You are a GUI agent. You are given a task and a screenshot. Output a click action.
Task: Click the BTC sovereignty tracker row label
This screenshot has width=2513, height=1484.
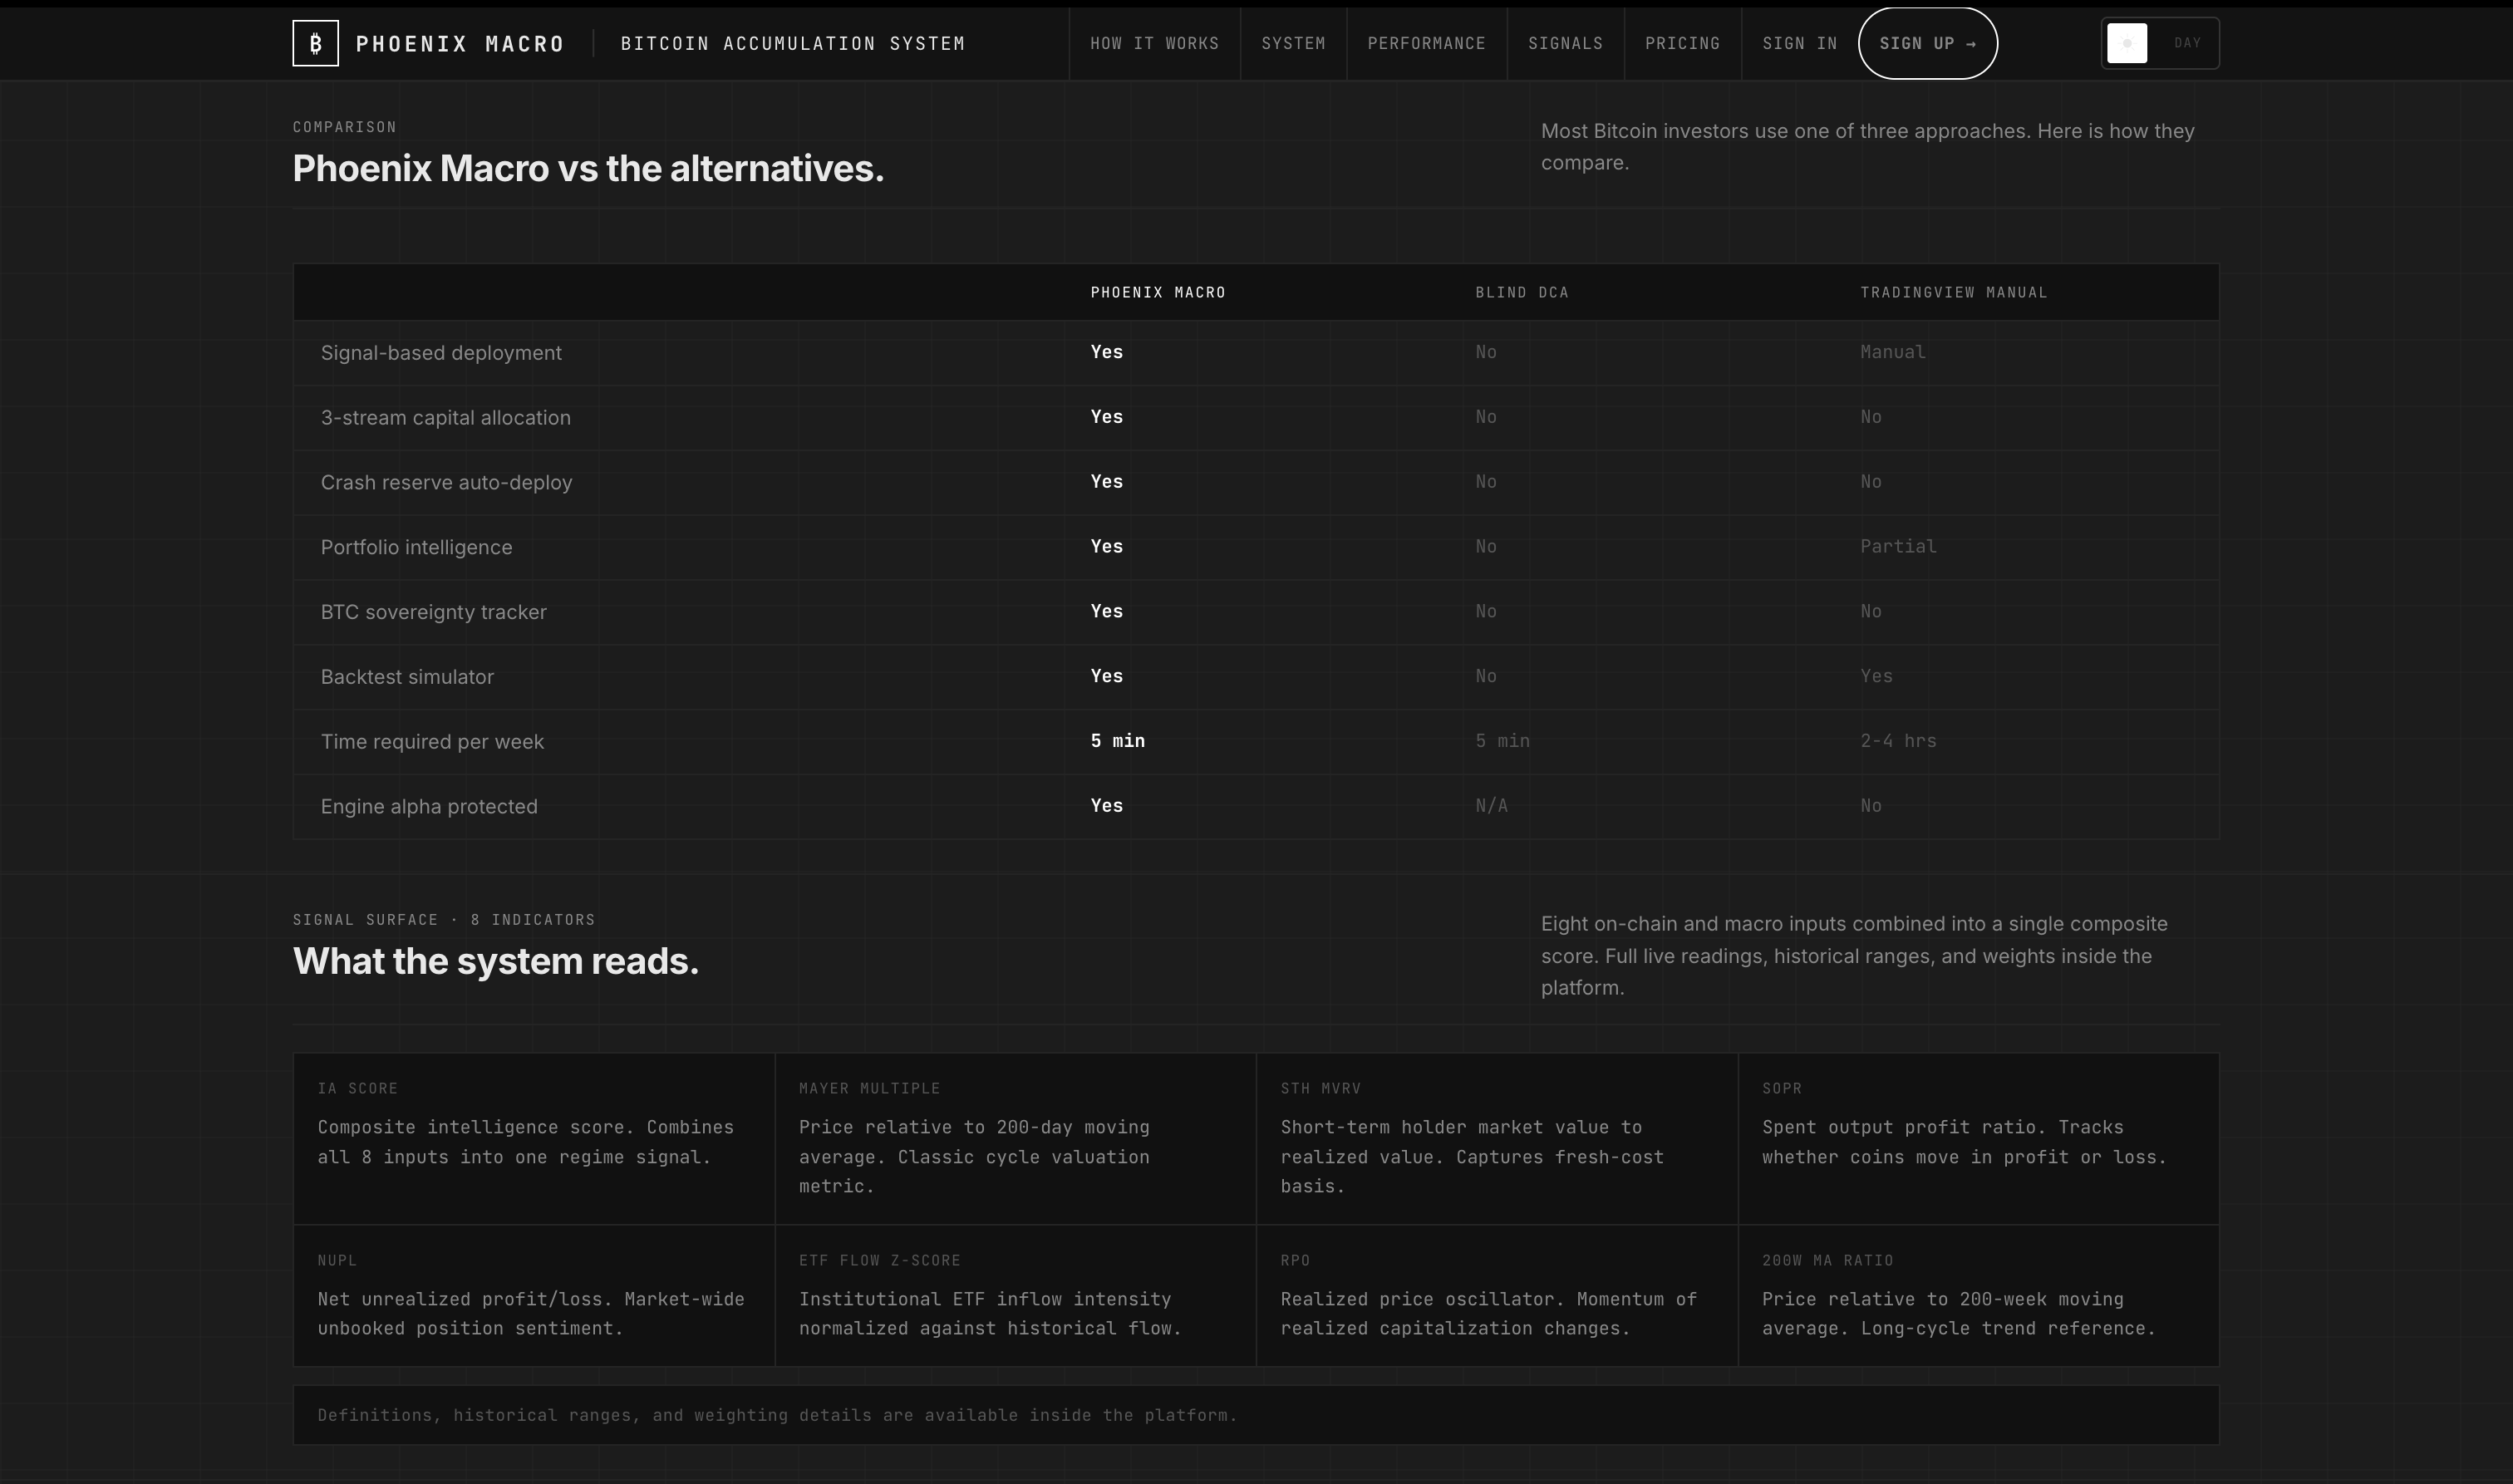click(x=433, y=612)
